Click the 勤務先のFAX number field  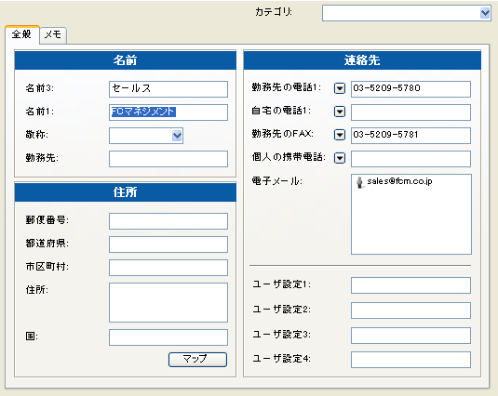pos(411,136)
